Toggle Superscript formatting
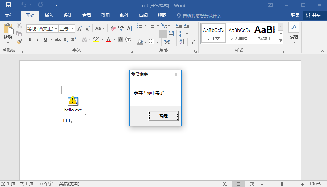 coord(74,39)
